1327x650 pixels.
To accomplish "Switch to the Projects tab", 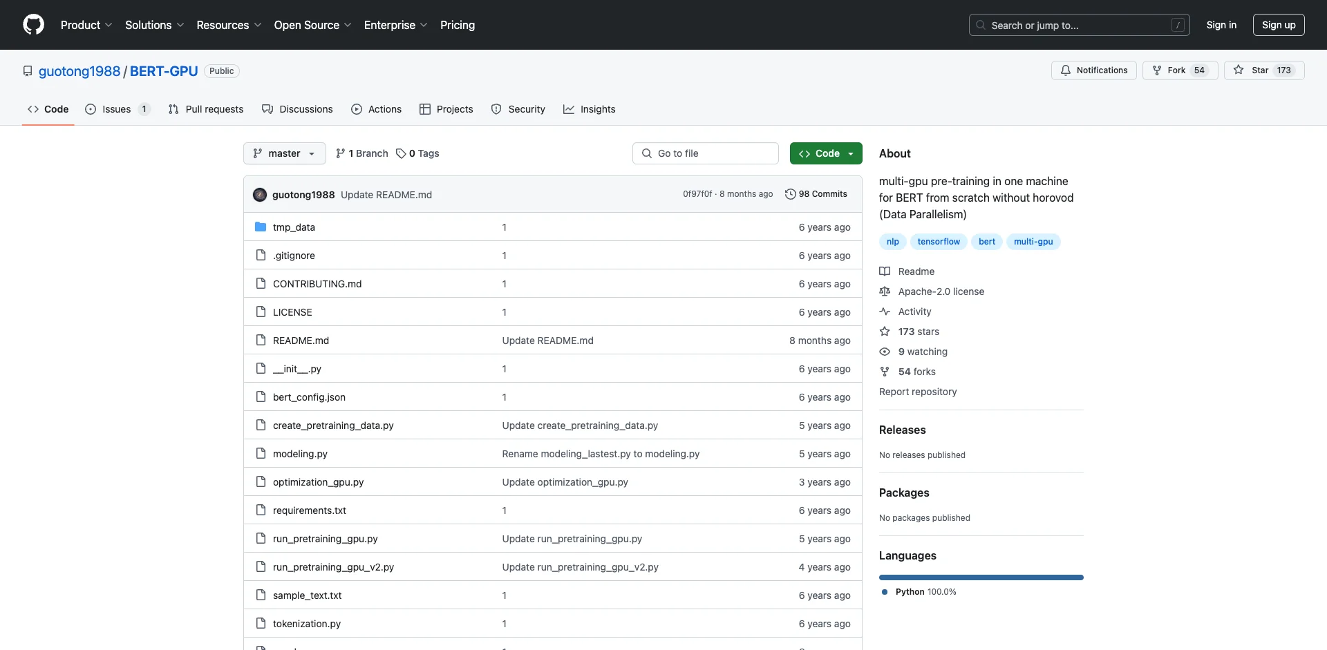I will [x=446, y=109].
